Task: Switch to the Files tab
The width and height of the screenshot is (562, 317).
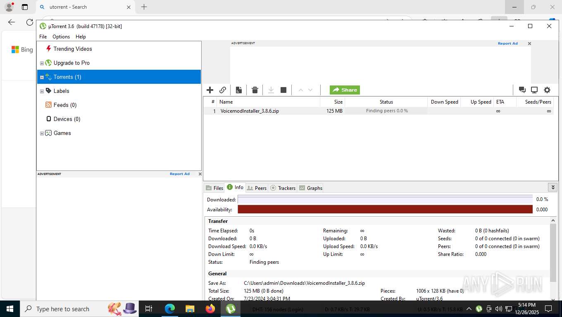Action: click(214, 188)
